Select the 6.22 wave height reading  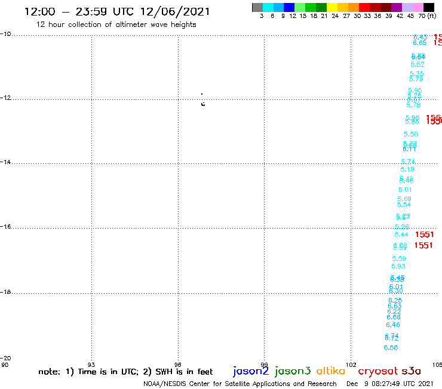394,312
